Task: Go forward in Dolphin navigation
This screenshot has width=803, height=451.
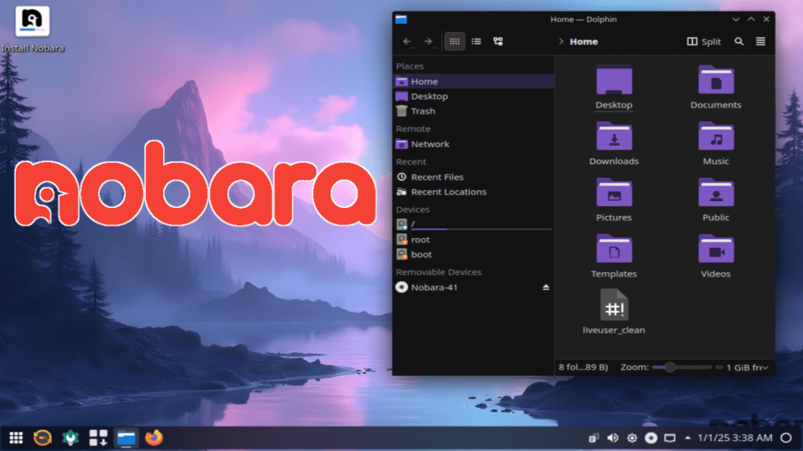Action: (x=428, y=41)
